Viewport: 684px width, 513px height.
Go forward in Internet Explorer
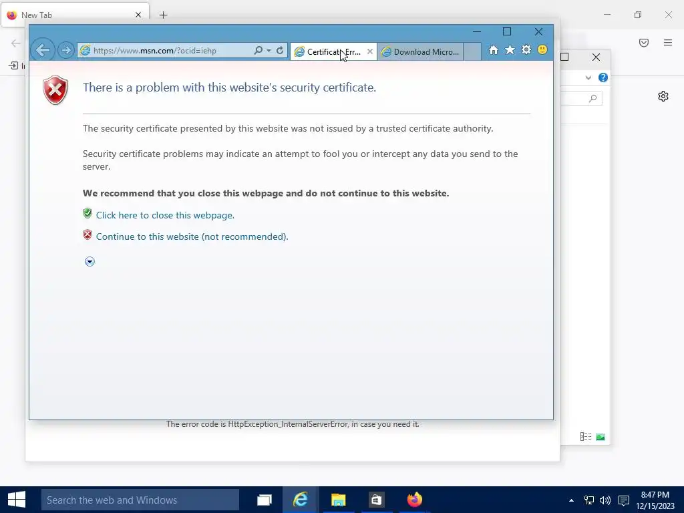[66, 50]
